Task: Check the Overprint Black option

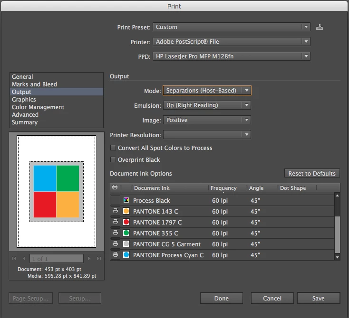Action: 113,159
